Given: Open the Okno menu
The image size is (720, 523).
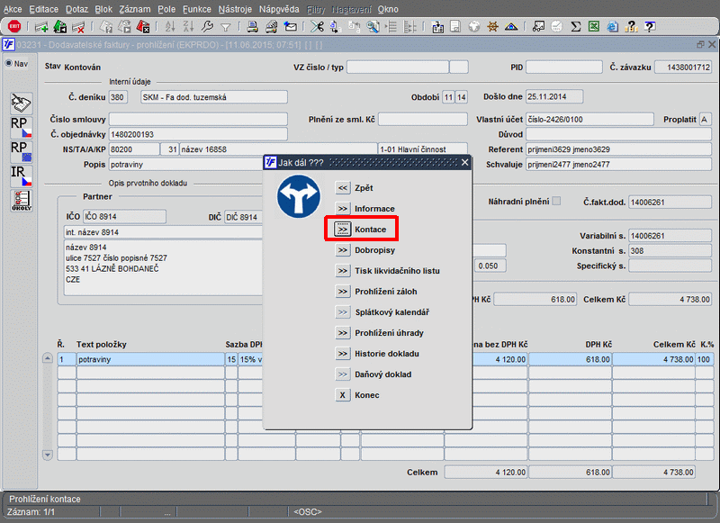Looking at the screenshot, I should [x=388, y=9].
